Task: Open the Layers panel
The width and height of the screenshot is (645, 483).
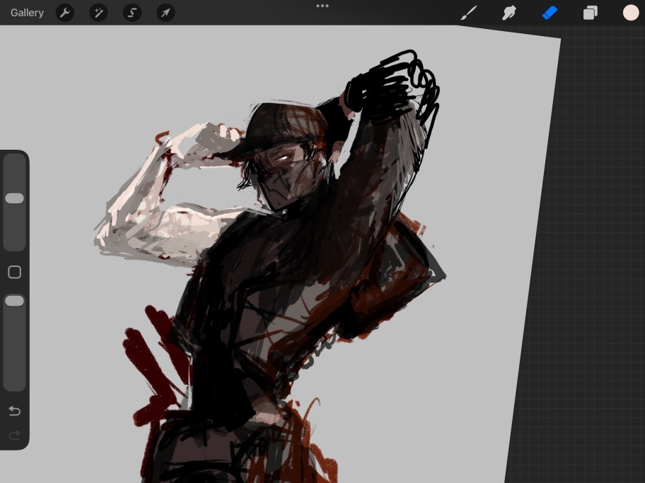Action: tap(590, 13)
